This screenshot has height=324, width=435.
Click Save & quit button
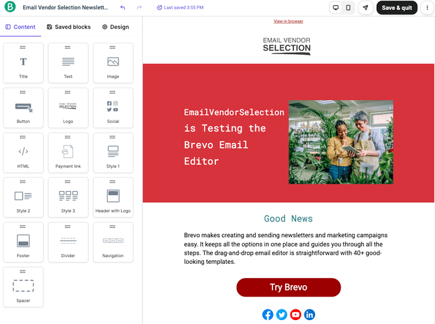point(397,8)
